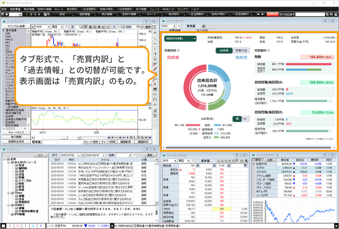Select the 日経平均 radio button in 主要指数一覧

[254, 164]
